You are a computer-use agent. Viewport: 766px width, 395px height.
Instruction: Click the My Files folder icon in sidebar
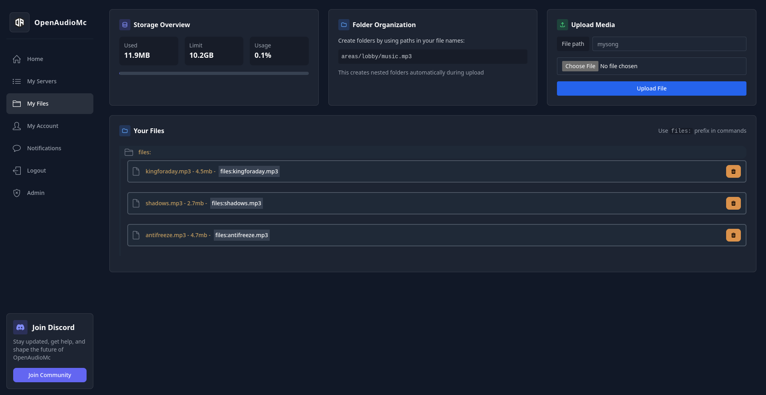17,104
